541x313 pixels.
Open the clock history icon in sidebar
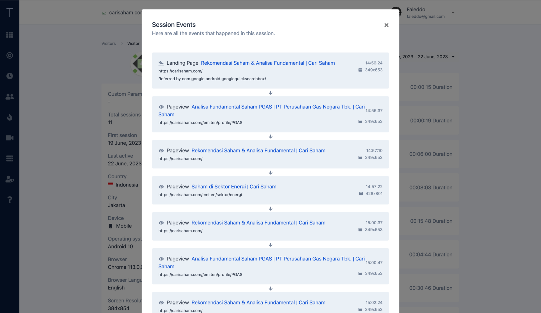click(x=10, y=76)
